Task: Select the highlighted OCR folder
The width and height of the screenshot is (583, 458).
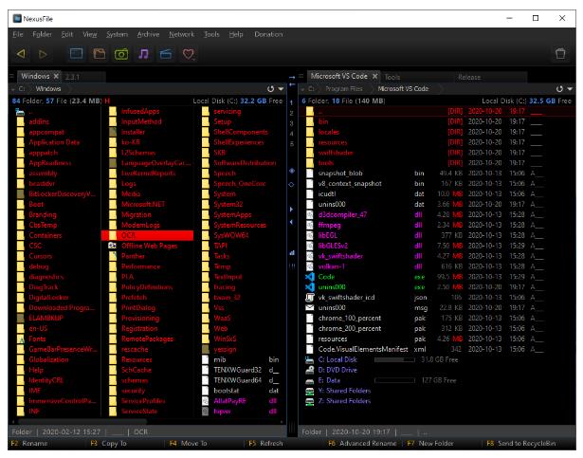Action: (x=147, y=235)
